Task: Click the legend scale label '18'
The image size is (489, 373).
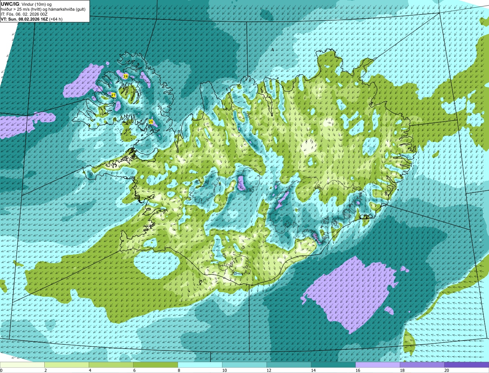Action: (x=402, y=370)
